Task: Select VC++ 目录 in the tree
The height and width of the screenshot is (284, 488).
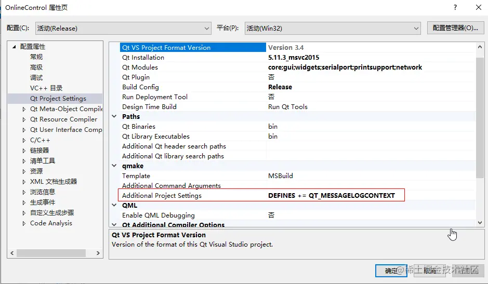Action: (x=46, y=88)
